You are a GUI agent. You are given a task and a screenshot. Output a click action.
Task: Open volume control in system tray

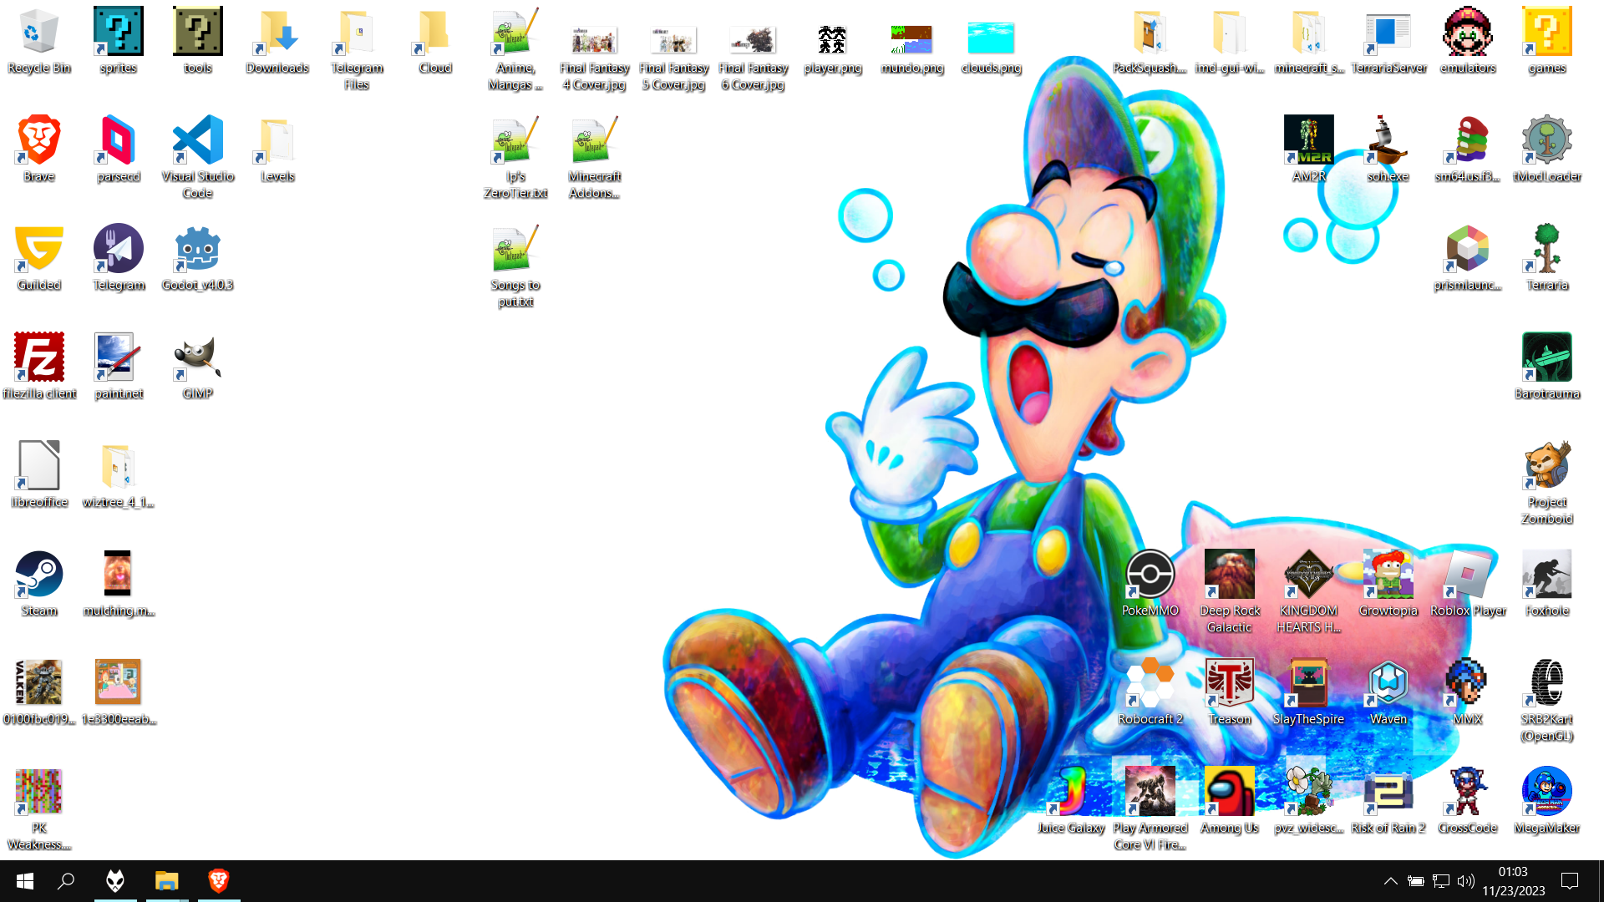1465,881
